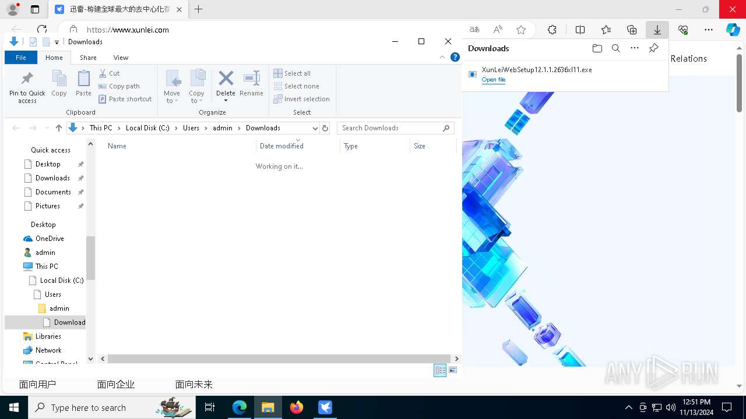
Task: Click 面向未来 link on webpage
Action: (194, 384)
